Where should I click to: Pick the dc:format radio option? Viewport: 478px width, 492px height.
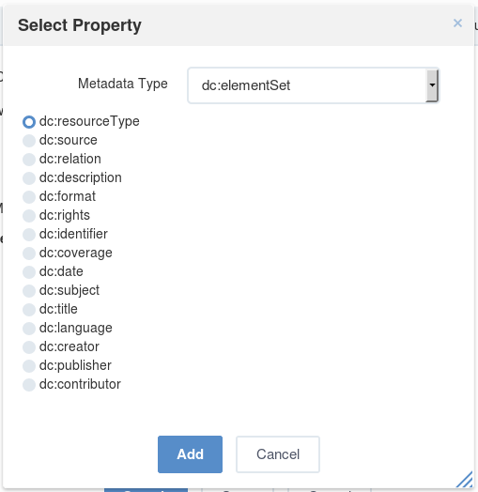coord(29,197)
